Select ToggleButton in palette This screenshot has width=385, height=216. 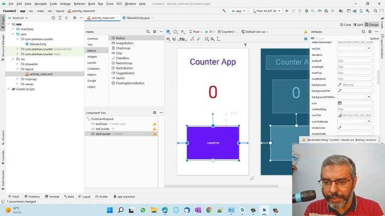(x=125, y=73)
